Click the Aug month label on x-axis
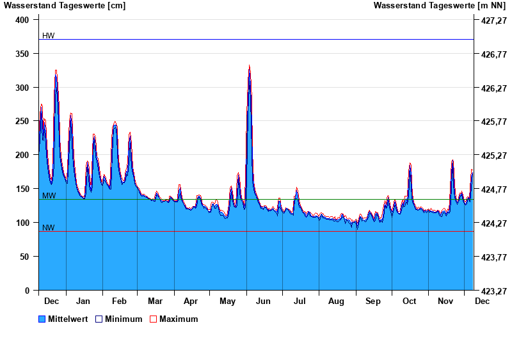The image size is (512, 352). click(336, 301)
